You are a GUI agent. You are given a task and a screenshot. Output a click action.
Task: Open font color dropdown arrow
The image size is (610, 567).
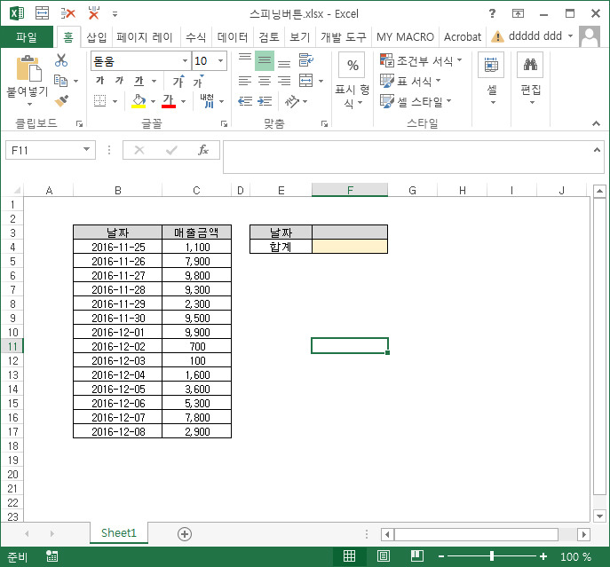coord(183,101)
